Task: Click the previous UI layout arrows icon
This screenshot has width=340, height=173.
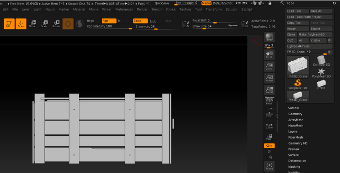Action: pyautogui.click(x=238, y=3)
